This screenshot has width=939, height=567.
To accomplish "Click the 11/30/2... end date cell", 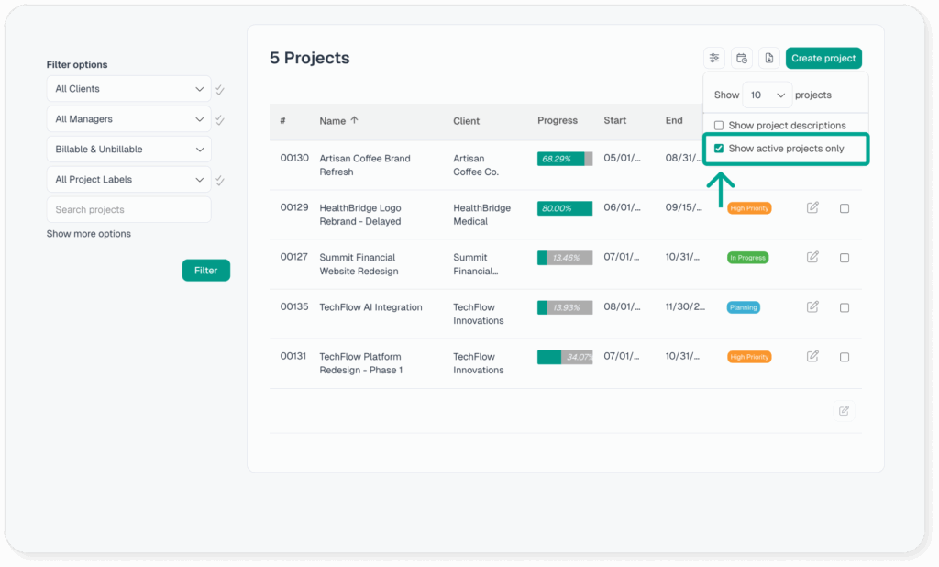I will (685, 306).
